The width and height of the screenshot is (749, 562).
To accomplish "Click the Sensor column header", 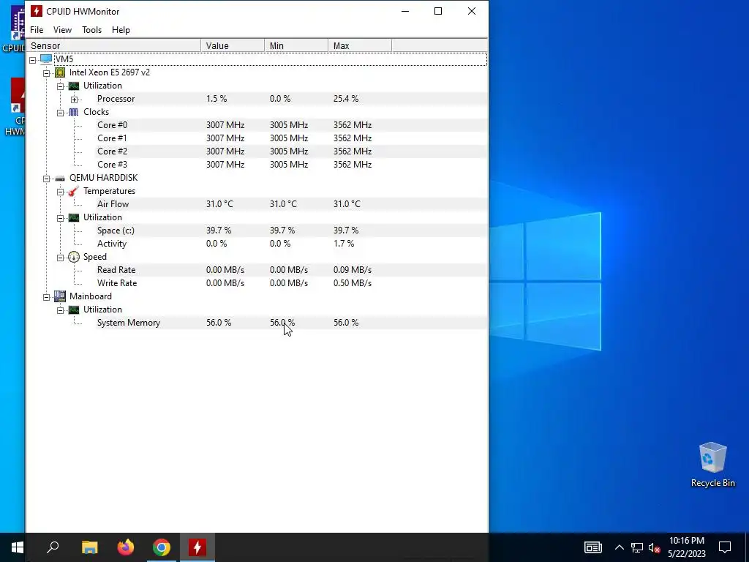I will coord(113,46).
